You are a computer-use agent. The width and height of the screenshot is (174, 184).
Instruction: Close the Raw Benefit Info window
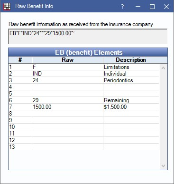pyautogui.click(x=166, y=7)
